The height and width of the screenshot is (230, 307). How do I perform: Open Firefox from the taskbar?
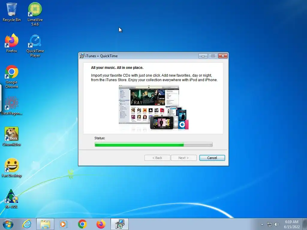click(101, 224)
